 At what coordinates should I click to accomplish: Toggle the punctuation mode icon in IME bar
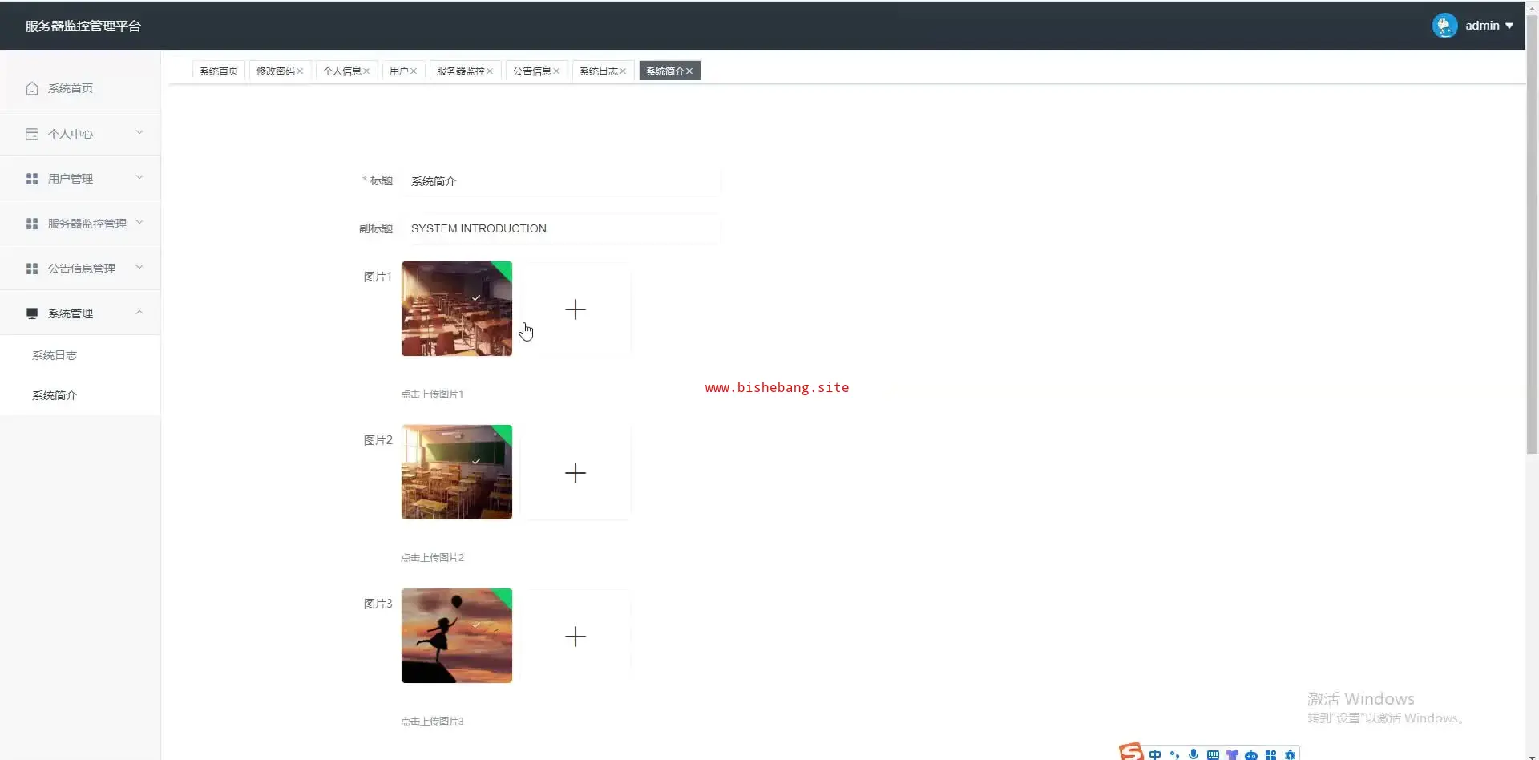(x=1174, y=754)
